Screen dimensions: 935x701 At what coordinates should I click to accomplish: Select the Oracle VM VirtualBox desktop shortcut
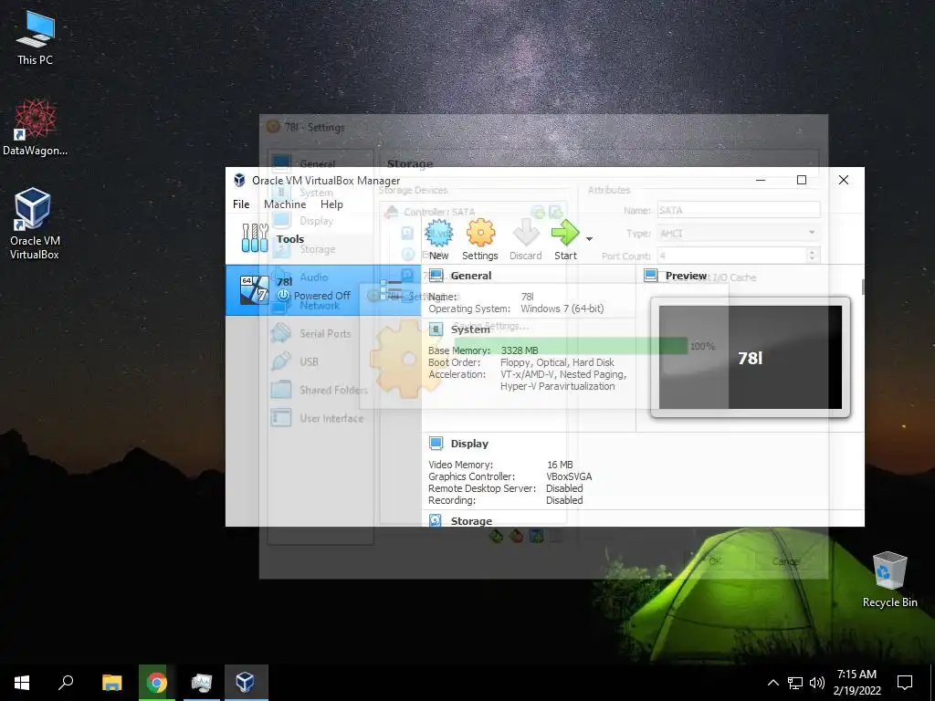[x=35, y=225]
